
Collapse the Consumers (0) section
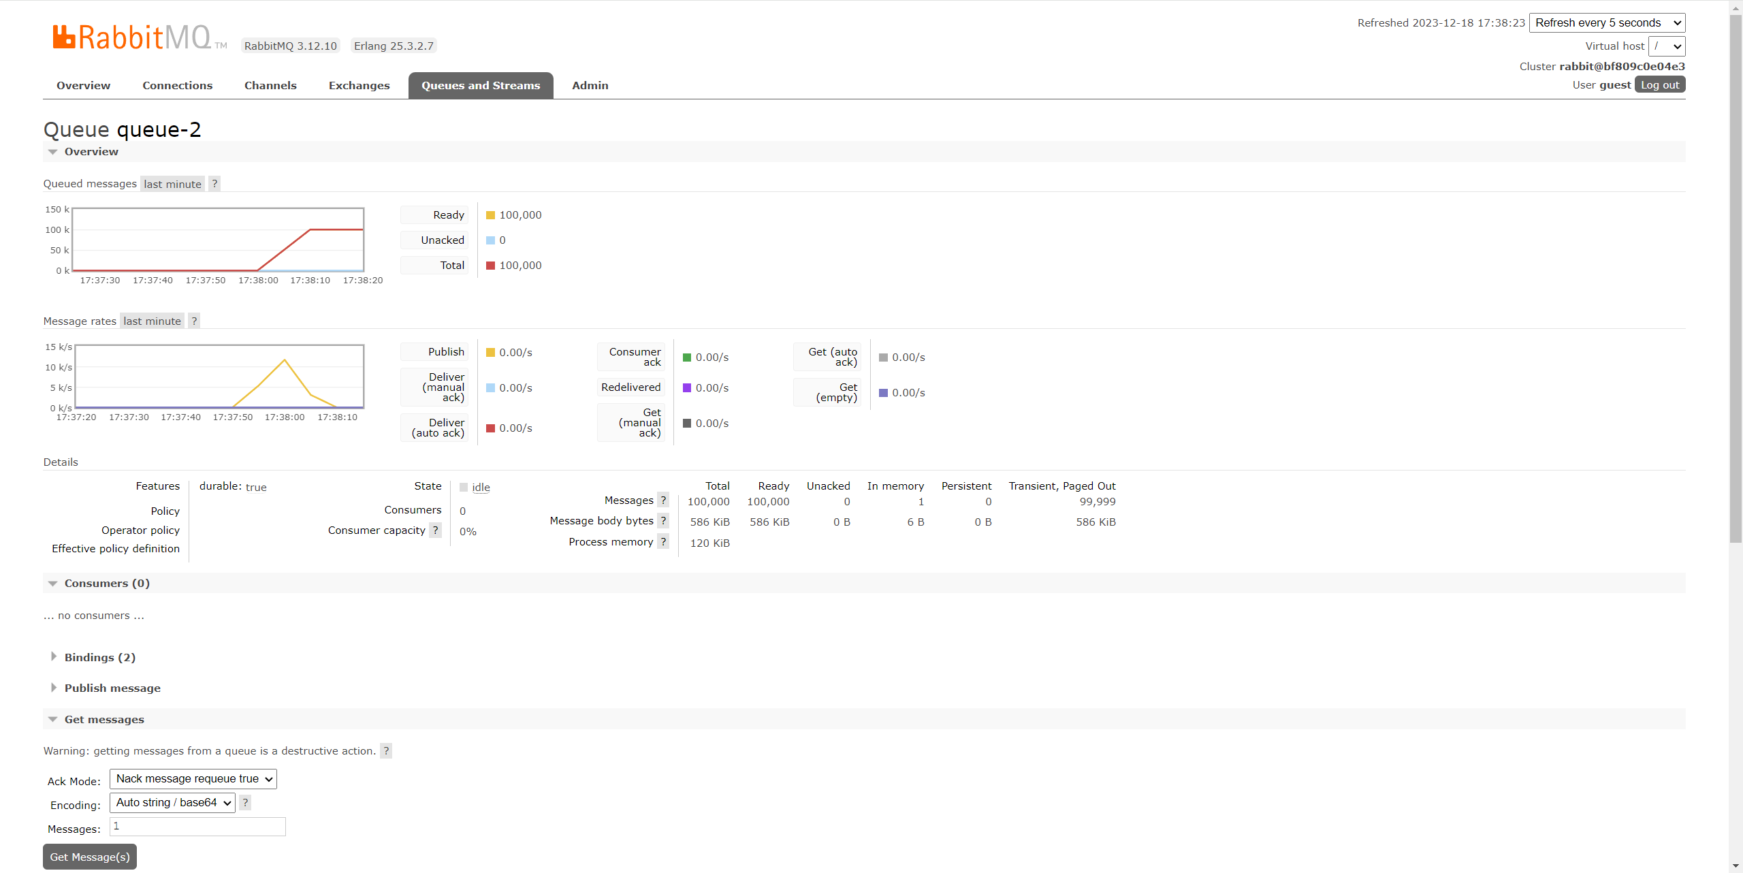[107, 584]
